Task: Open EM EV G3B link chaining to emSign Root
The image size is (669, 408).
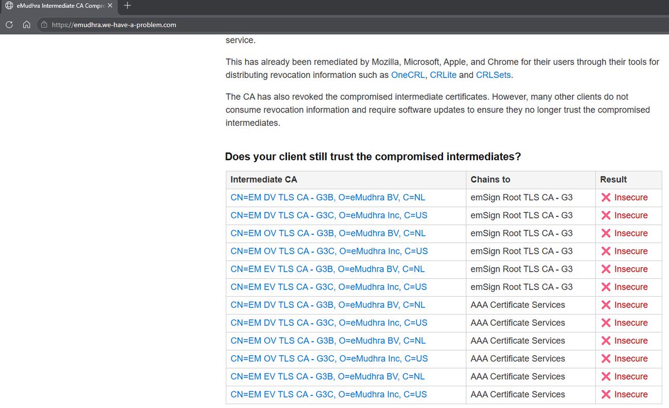Action: click(x=328, y=269)
